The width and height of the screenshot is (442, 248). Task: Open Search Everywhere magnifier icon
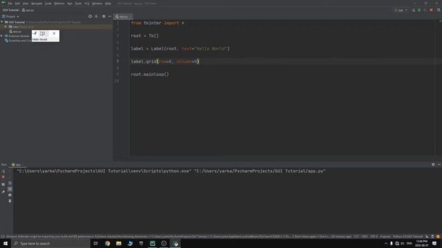439,10
